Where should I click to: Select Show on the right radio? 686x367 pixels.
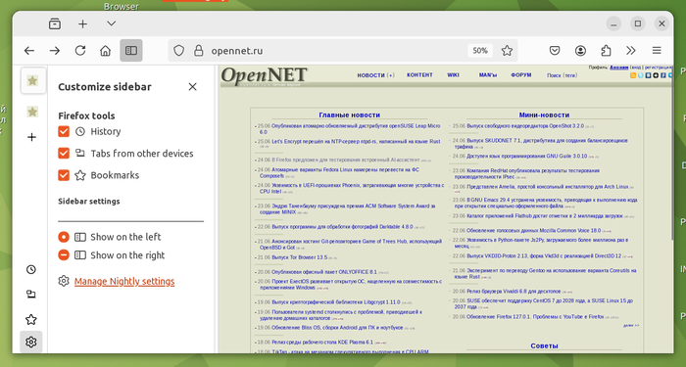tap(64, 255)
